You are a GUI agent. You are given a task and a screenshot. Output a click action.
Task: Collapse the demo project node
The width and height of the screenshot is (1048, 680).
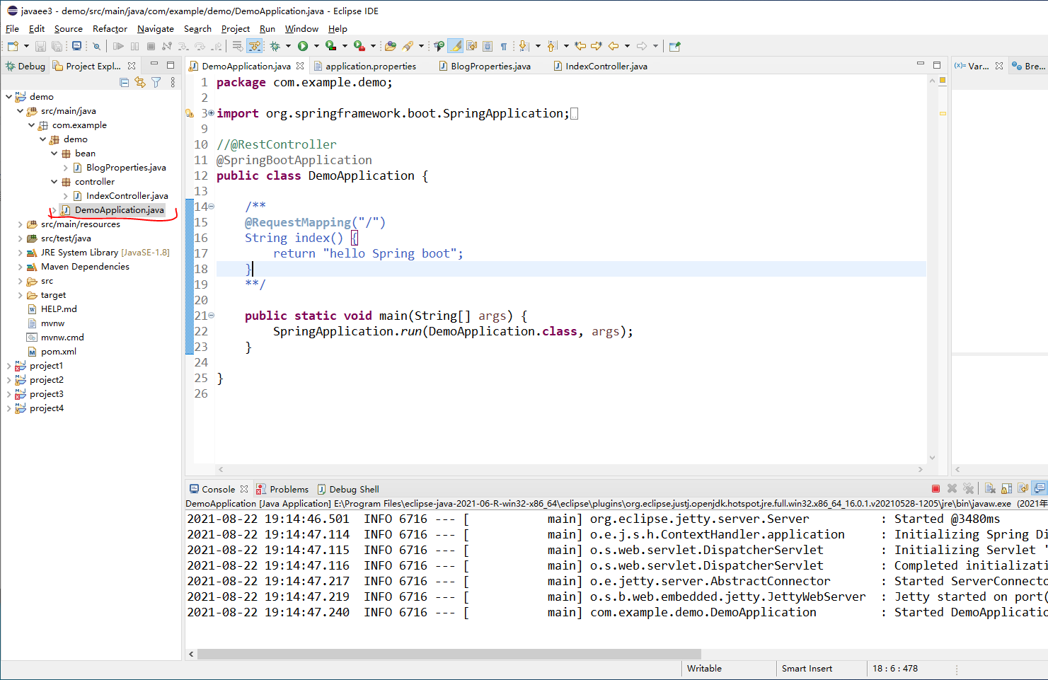coord(8,96)
